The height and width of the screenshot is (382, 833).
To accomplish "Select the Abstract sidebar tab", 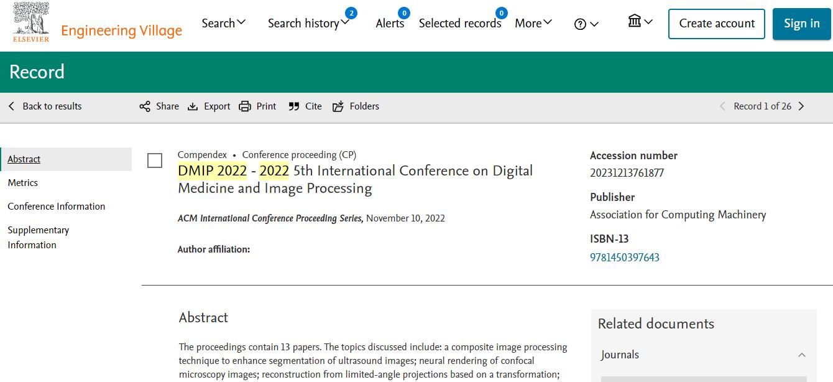I will [66, 159].
